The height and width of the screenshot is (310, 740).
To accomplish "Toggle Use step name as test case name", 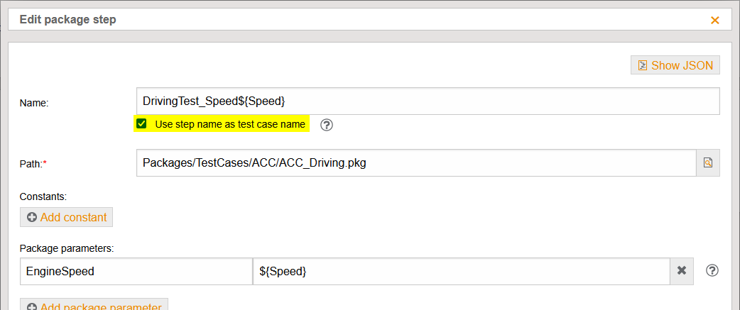I will click(142, 124).
